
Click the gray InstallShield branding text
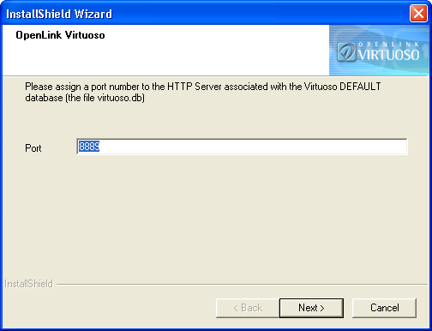pyautogui.click(x=28, y=284)
